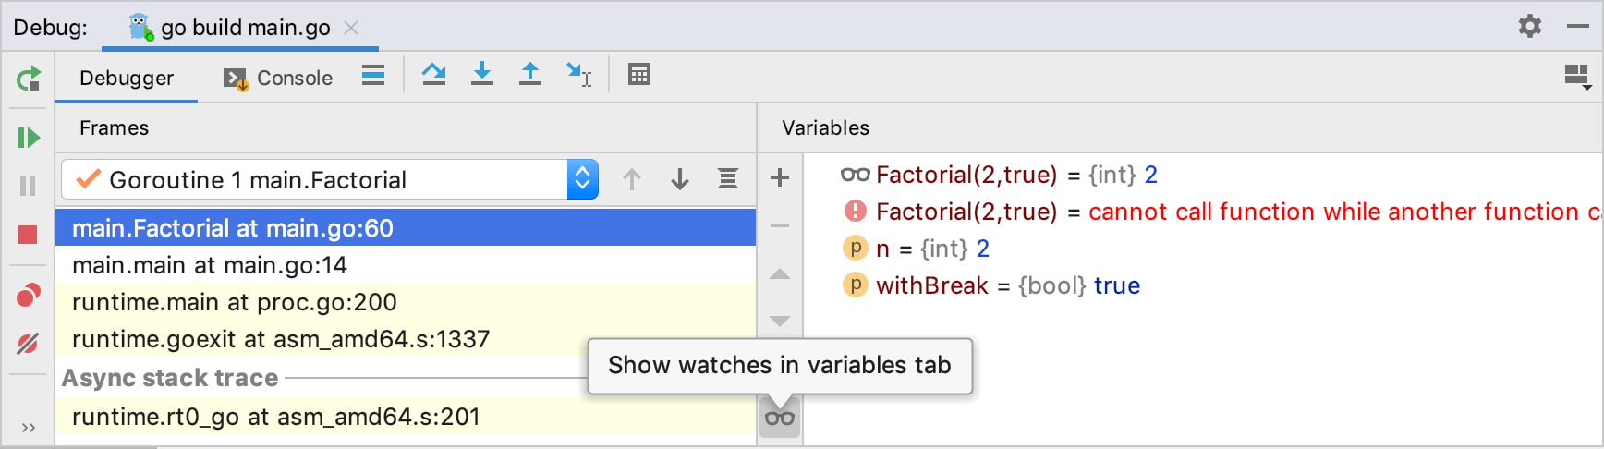Toggle the frames filter icon
Viewport: 1604px width, 449px height.
pyautogui.click(x=728, y=179)
